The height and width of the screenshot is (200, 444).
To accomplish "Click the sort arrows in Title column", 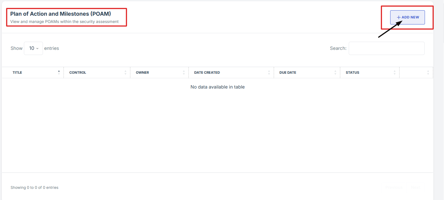I will 59,73.
